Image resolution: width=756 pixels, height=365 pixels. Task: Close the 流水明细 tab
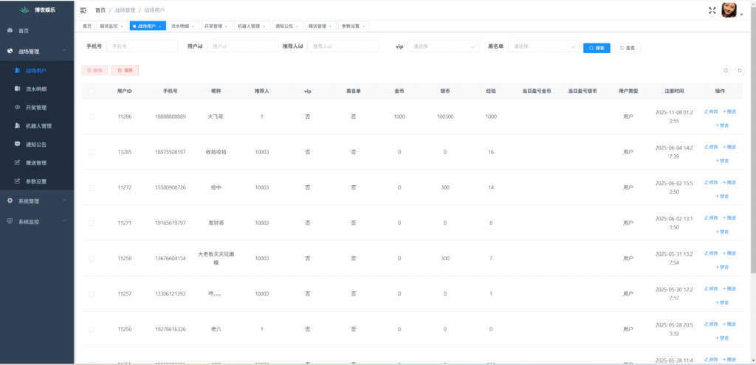pyautogui.click(x=193, y=27)
